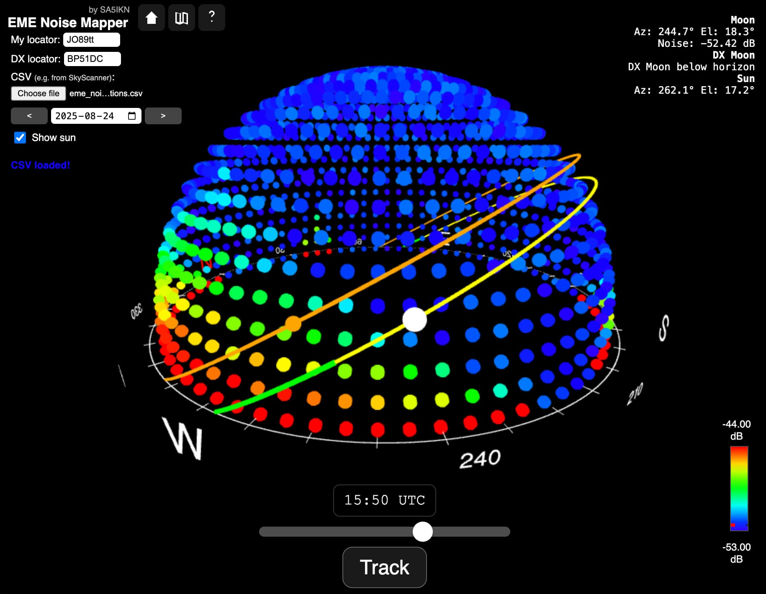The image size is (766, 594).
Task: Go to previous day with < button
Action: (x=29, y=116)
